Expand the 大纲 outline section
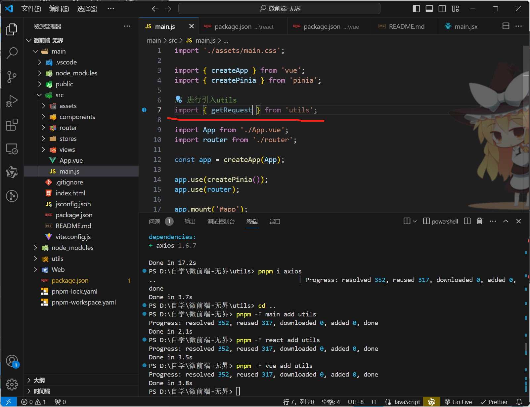Image resolution: width=530 pixels, height=407 pixels. click(x=81, y=380)
